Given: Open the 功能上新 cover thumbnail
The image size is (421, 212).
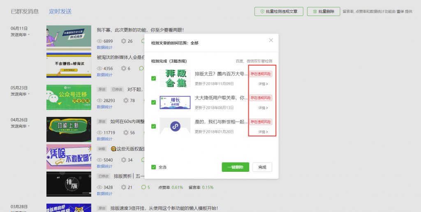Looking at the screenshot, I should point(69,129).
